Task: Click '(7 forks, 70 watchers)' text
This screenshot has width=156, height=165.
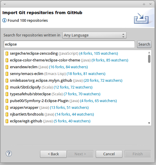Action: (x=82, y=94)
